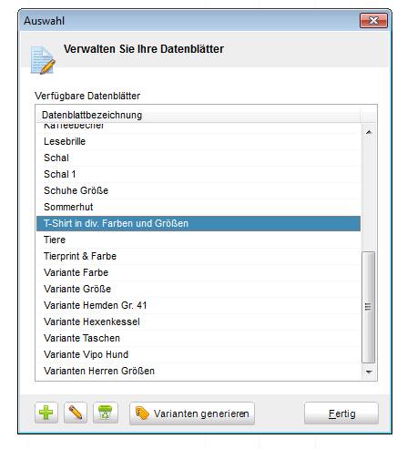Click the pencil edit datasheet icon
The width and height of the screenshot is (407, 449).
click(x=76, y=413)
